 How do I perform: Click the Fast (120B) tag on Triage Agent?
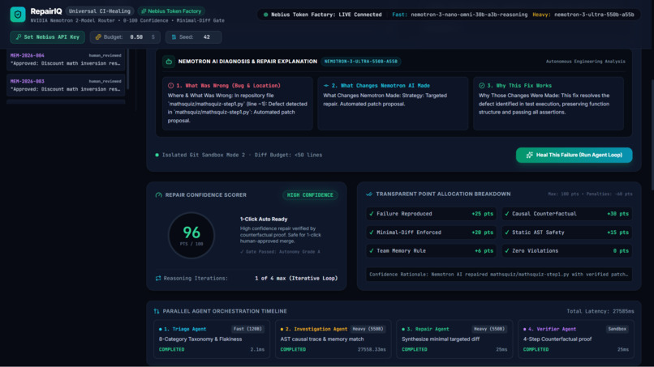tap(247, 329)
